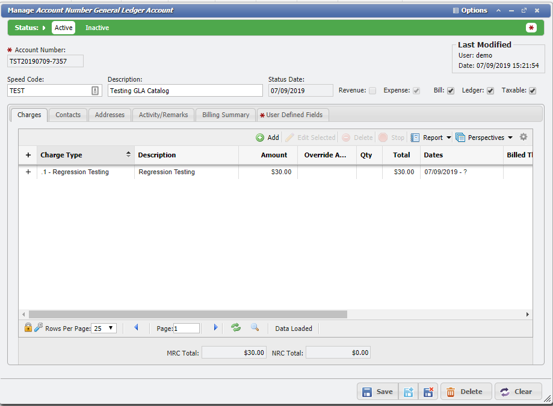Open grid settings gear icon
This screenshot has height=406, width=553.
(524, 137)
